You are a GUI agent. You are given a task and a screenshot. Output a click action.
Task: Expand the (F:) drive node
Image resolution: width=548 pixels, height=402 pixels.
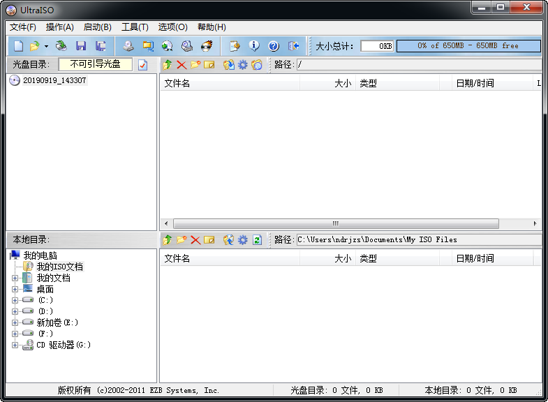click(x=15, y=334)
